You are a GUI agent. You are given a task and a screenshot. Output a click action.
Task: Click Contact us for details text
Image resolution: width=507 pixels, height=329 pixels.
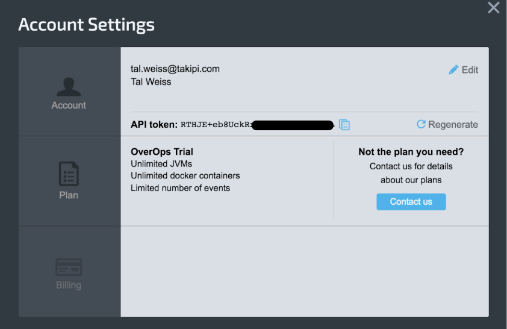[411, 166]
